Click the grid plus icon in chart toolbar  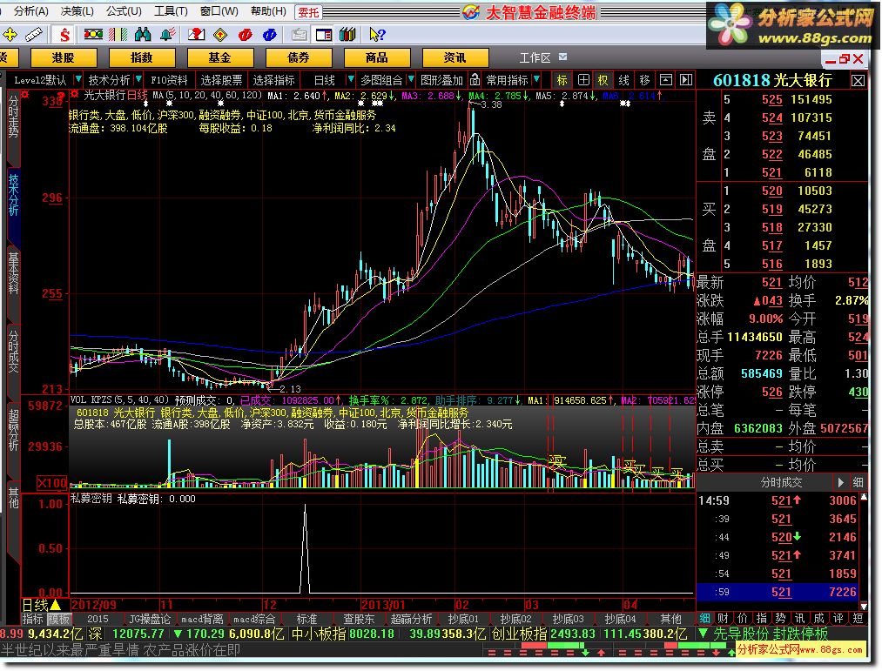[x=583, y=80]
